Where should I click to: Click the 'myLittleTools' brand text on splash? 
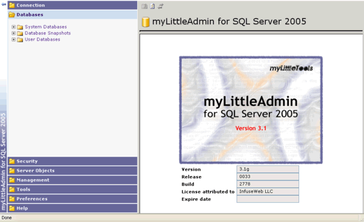291,68
